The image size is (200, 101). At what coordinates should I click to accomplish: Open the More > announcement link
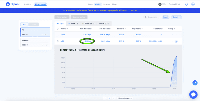coord(134,10)
